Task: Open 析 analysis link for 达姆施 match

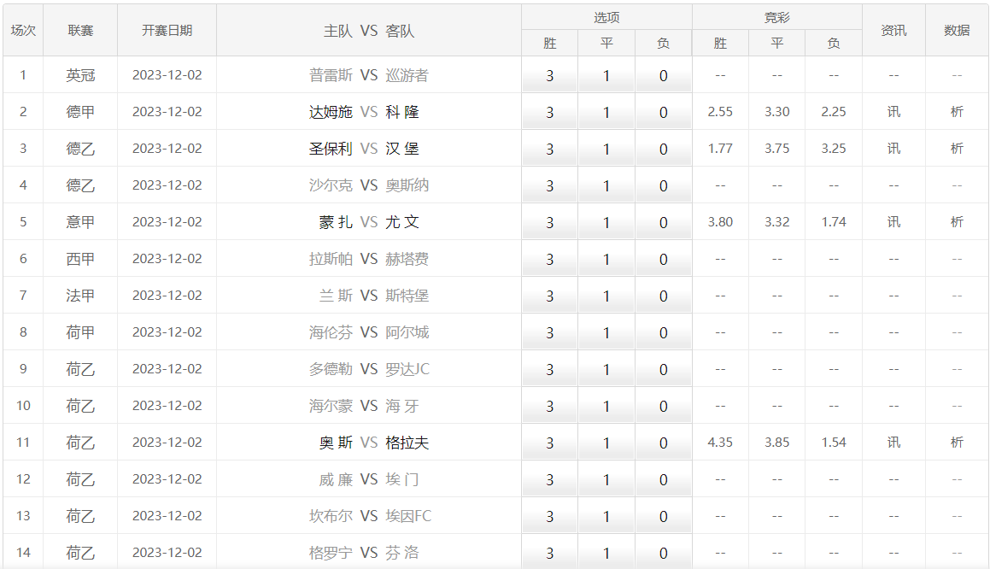Action: [957, 112]
